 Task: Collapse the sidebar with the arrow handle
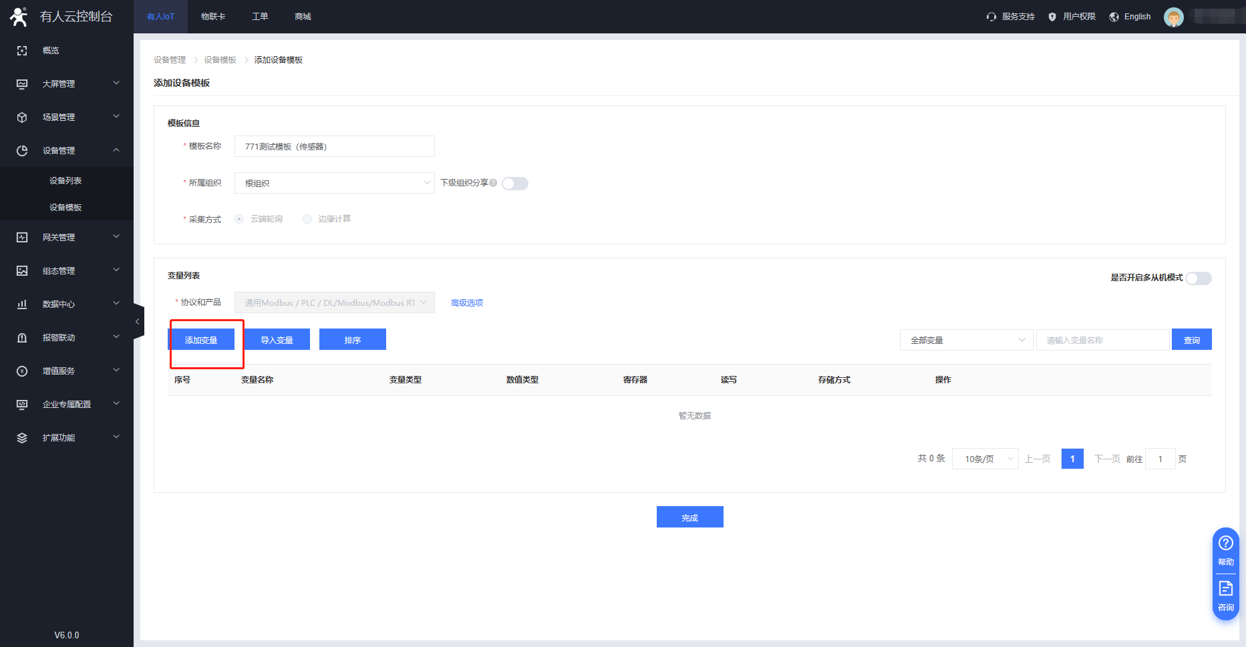click(138, 322)
